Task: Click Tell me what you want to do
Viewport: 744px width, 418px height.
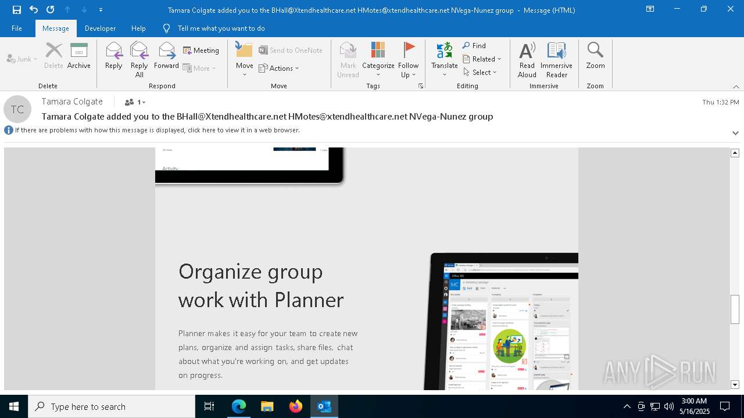Action: tap(214, 28)
